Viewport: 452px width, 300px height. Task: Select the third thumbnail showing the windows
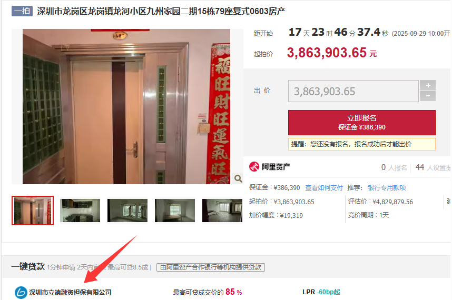127,211
